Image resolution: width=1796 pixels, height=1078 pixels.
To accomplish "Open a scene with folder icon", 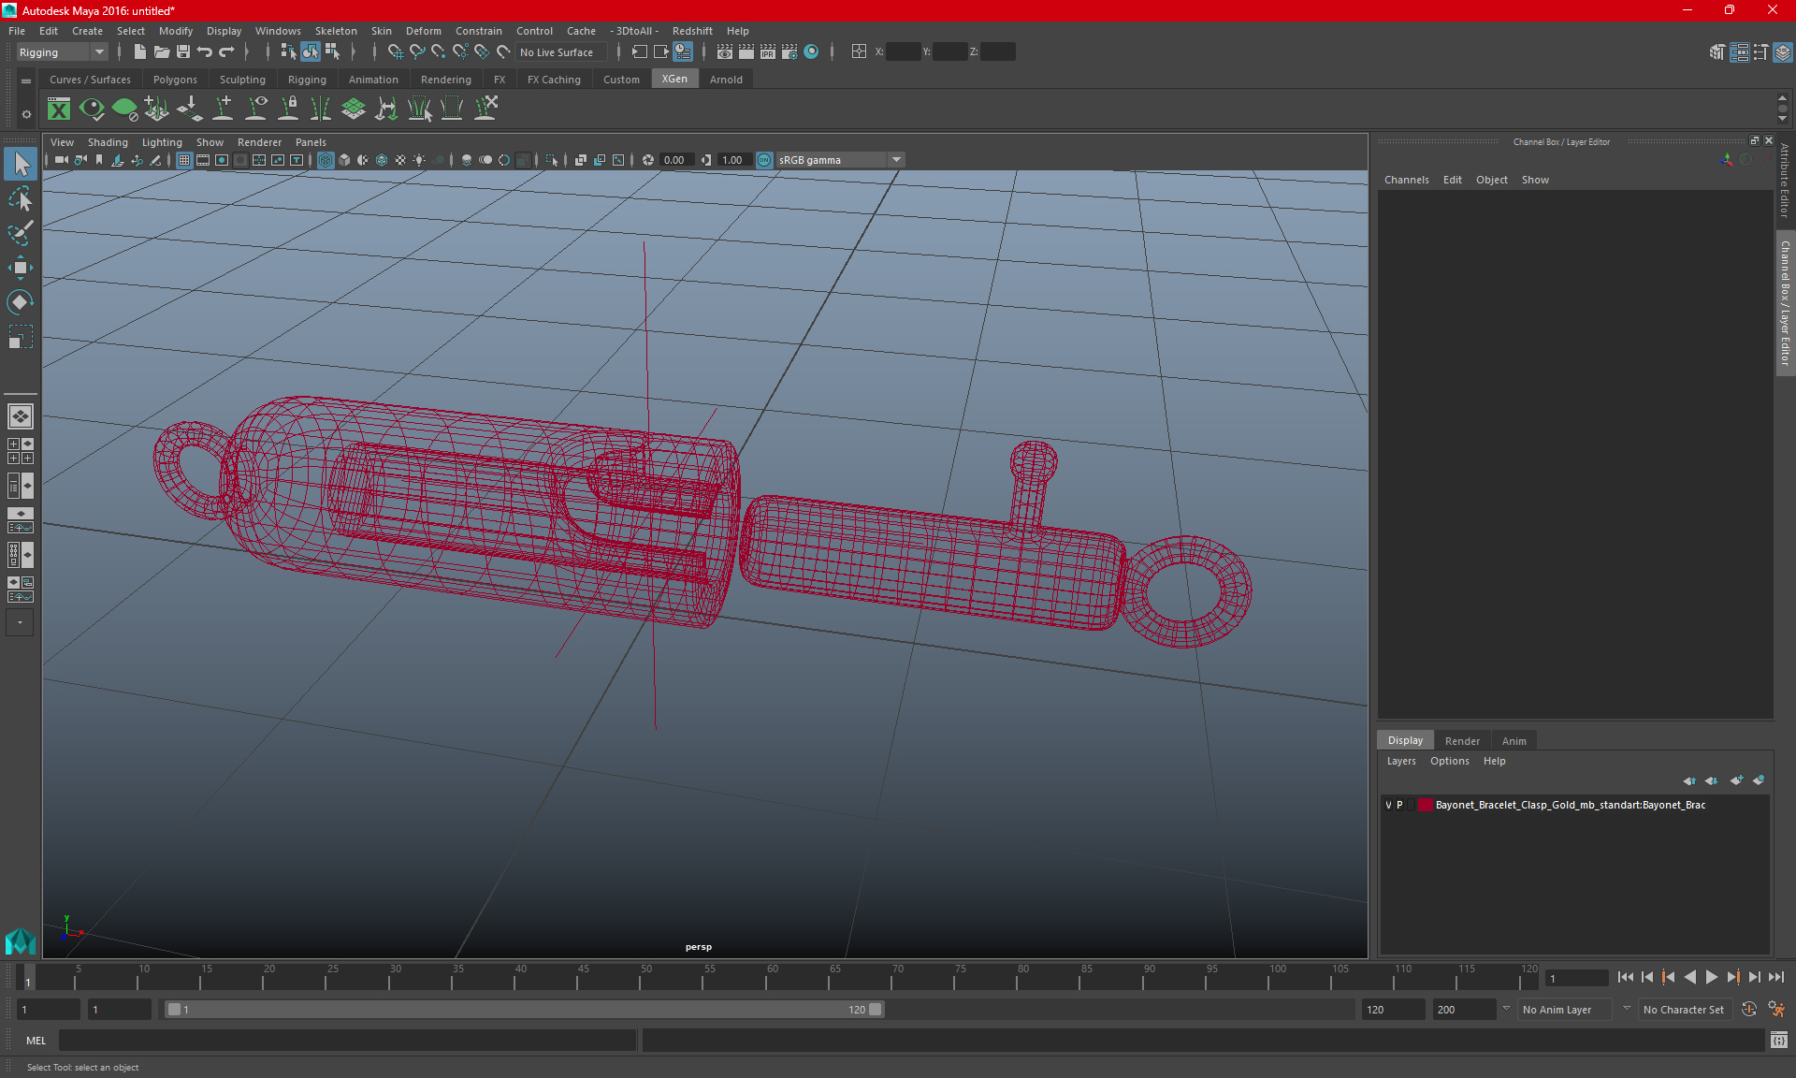I will [x=161, y=52].
